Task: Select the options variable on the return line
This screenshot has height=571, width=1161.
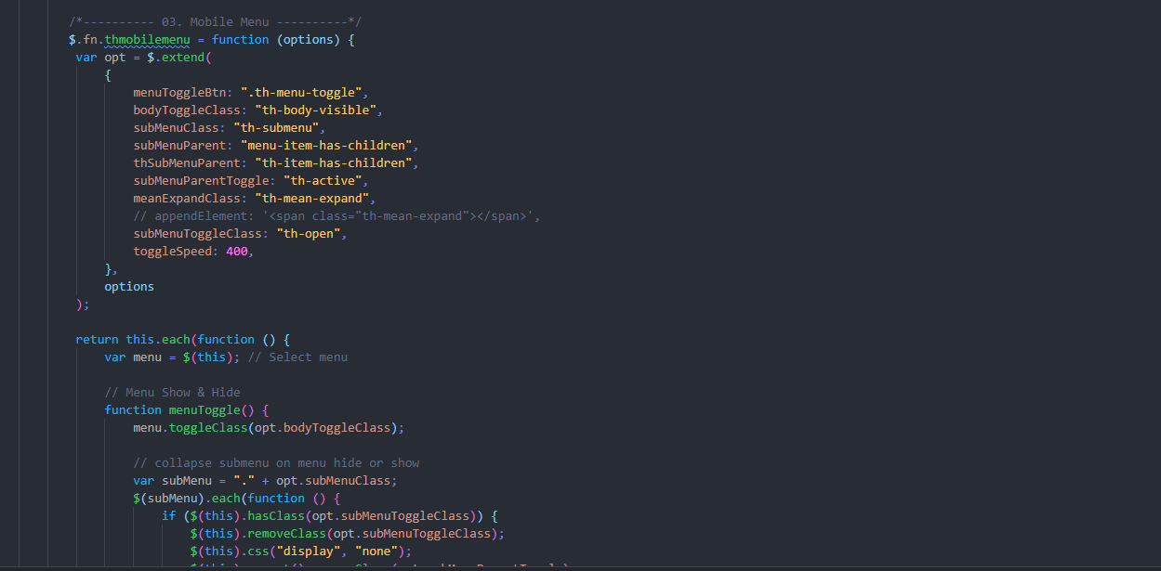Action: click(128, 286)
